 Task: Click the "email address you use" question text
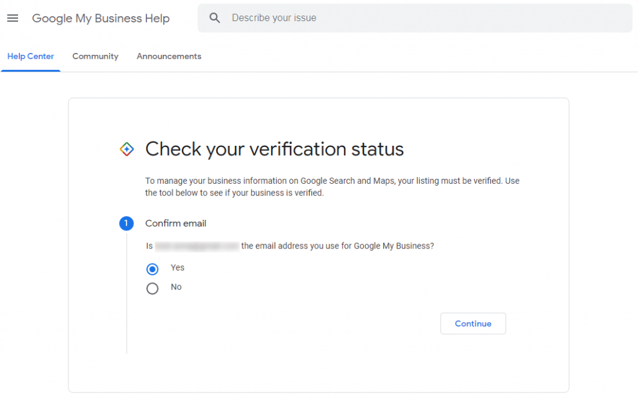(x=337, y=246)
